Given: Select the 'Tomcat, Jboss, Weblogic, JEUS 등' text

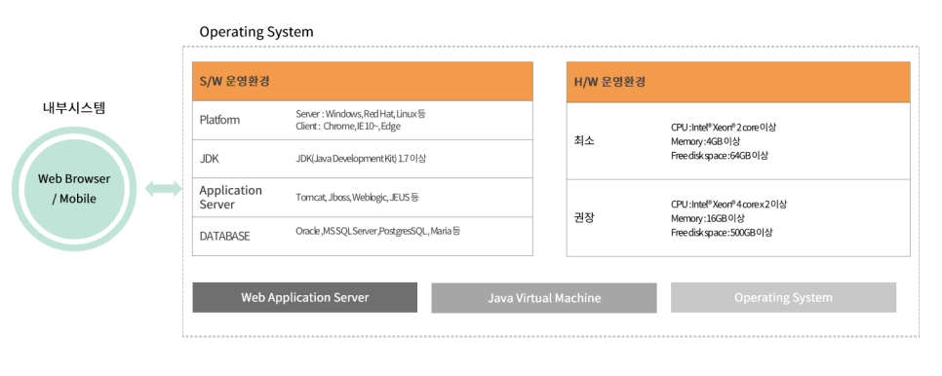Looking at the screenshot, I should coord(357,198).
